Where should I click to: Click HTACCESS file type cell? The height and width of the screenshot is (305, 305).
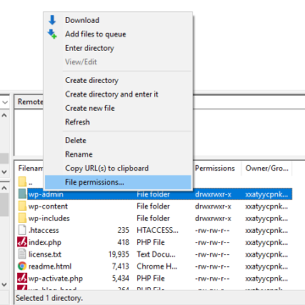click(158, 230)
